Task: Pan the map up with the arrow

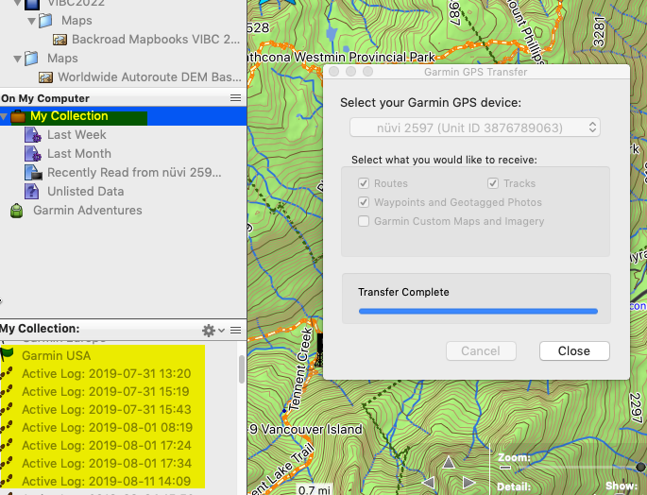Action: (449, 463)
